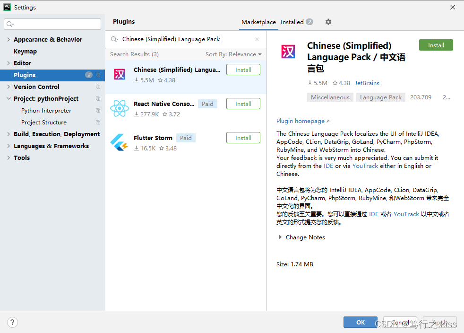Click the Flutter Storm plugin icon

pyautogui.click(x=119, y=142)
